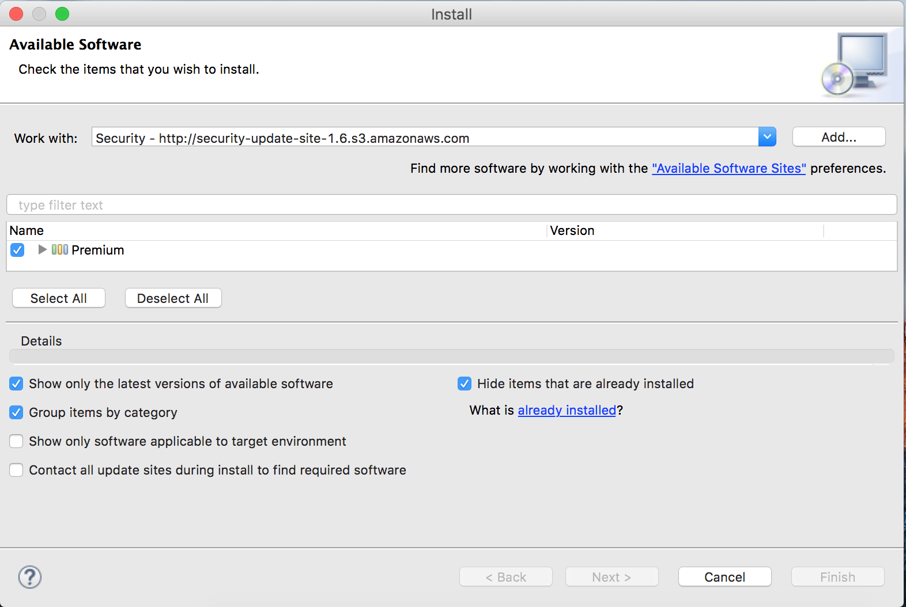Click the Premium category icon
906x607 pixels.
(x=60, y=249)
